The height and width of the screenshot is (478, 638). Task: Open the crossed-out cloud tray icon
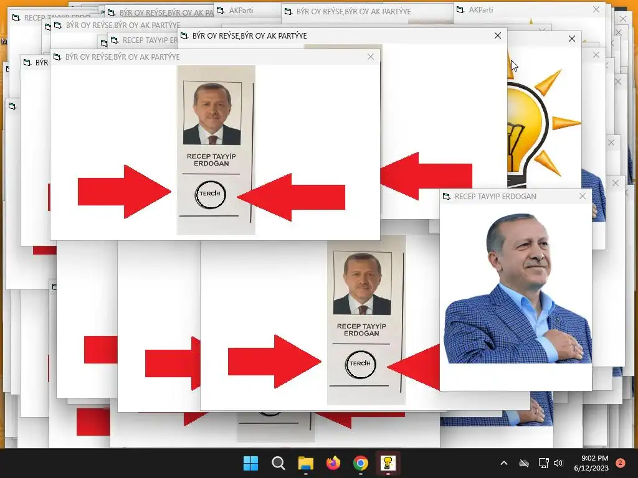pyautogui.click(x=524, y=463)
